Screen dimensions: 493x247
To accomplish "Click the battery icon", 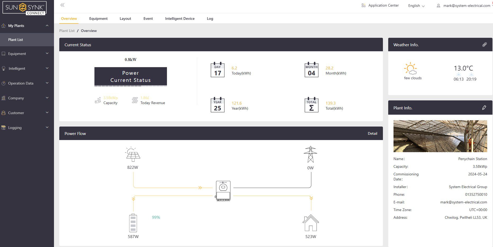I will 133,223.
